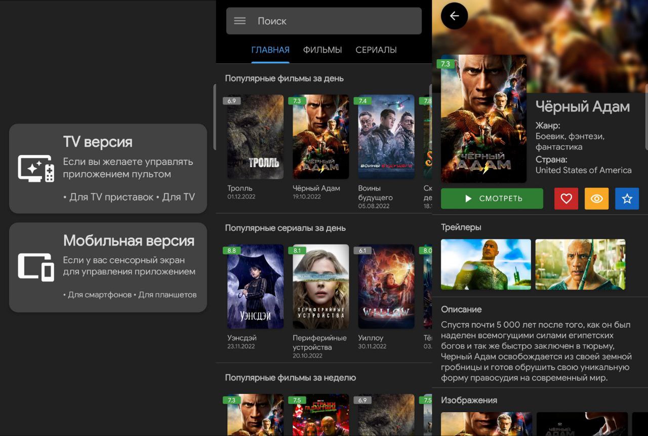Screen dimensions: 648x436
Task: Switch to the Фильмы tab
Action: pos(322,50)
